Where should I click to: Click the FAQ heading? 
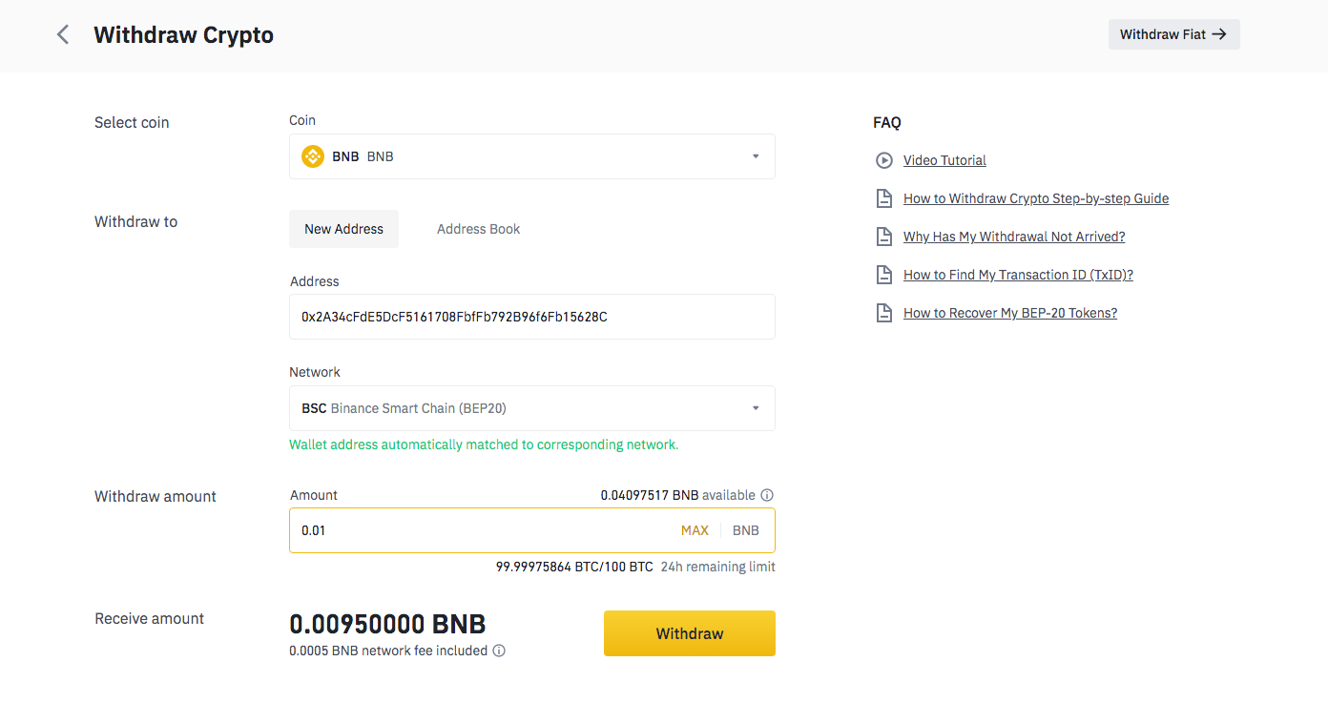point(887,122)
